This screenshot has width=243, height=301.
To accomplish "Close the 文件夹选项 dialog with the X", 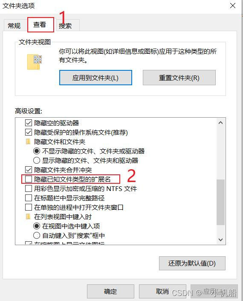I will [233, 6].
